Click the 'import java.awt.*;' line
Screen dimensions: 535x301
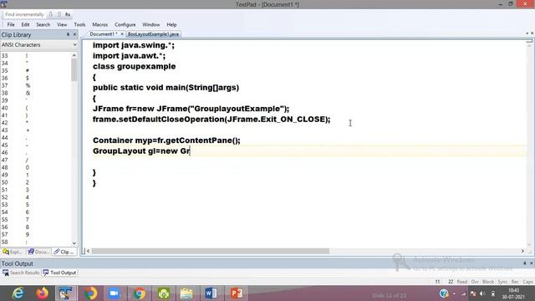click(x=129, y=56)
